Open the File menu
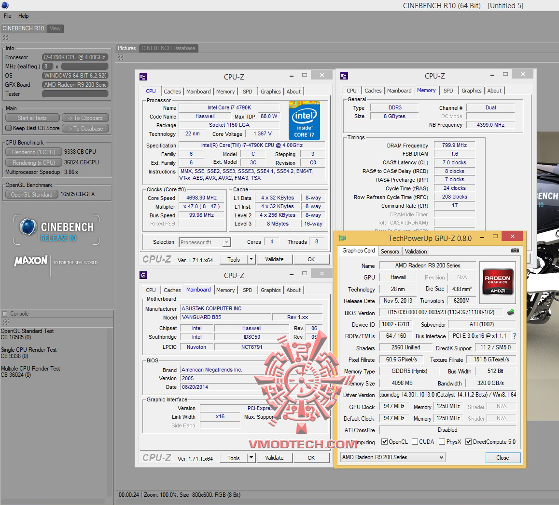Image resolution: width=559 pixels, height=505 pixels. 8,16
